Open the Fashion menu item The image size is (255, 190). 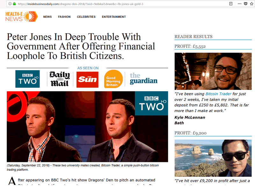click(x=64, y=17)
